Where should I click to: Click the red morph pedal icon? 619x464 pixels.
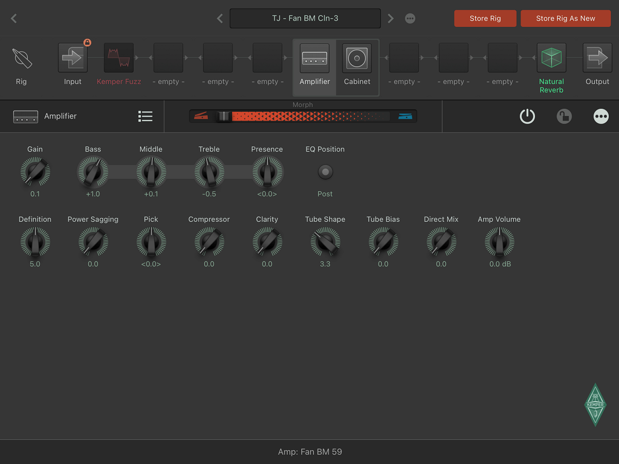201,116
